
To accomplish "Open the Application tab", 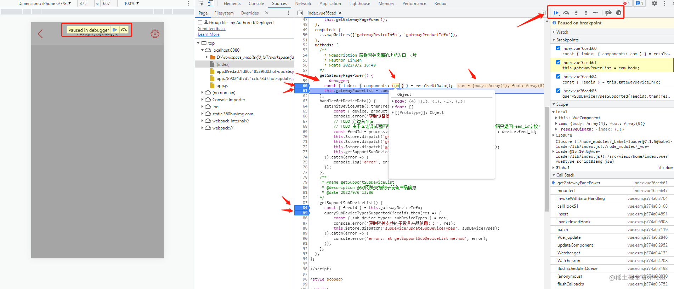I will pyautogui.click(x=330, y=4).
